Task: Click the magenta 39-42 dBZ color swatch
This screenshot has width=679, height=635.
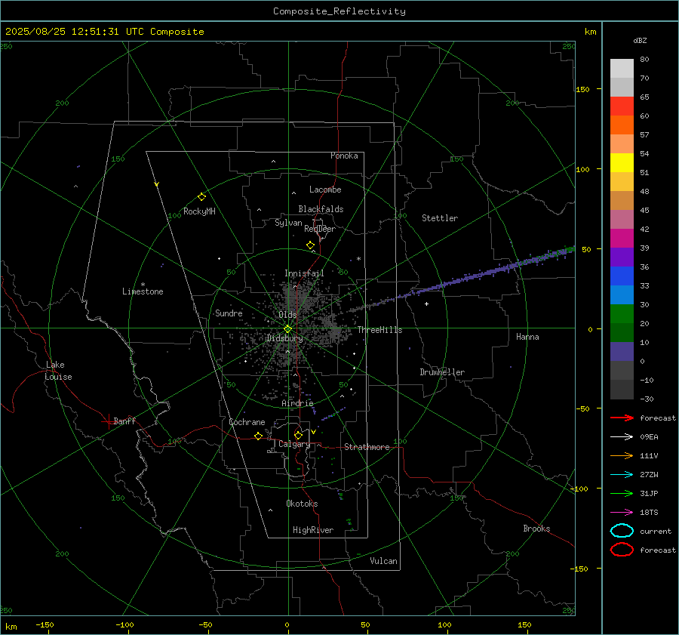Action: [622, 239]
